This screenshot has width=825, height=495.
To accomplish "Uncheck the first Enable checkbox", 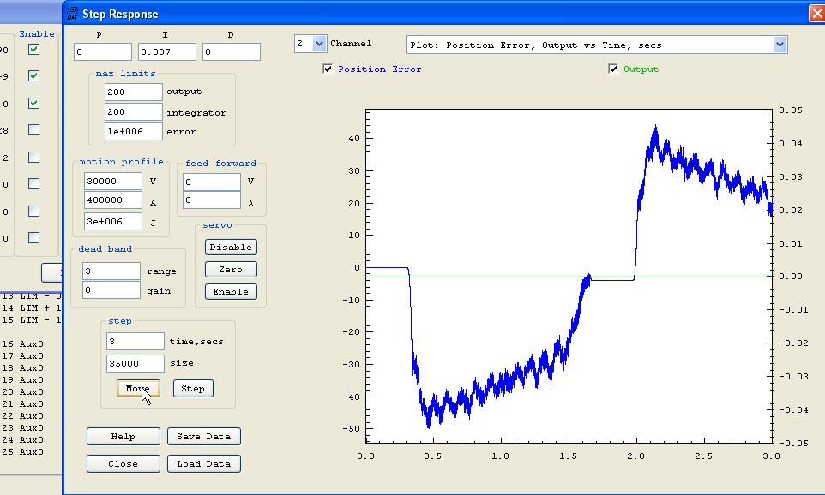I will coord(33,50).
